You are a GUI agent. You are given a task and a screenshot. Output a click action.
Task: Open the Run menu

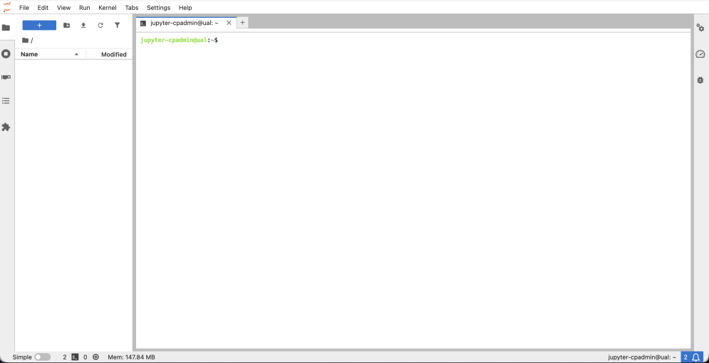[x=85, y=8]
